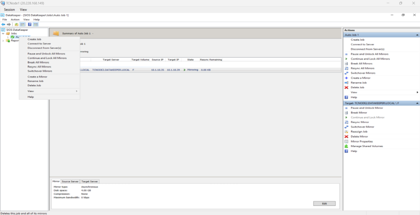Click the Help icon in the Target section
The height and width of the screenshot is (215, 420).
click(x=346, y=151)
